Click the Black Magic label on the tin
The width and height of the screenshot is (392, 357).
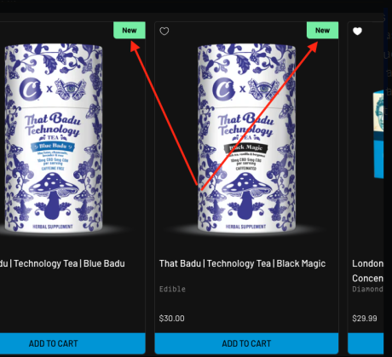[246, 147]
